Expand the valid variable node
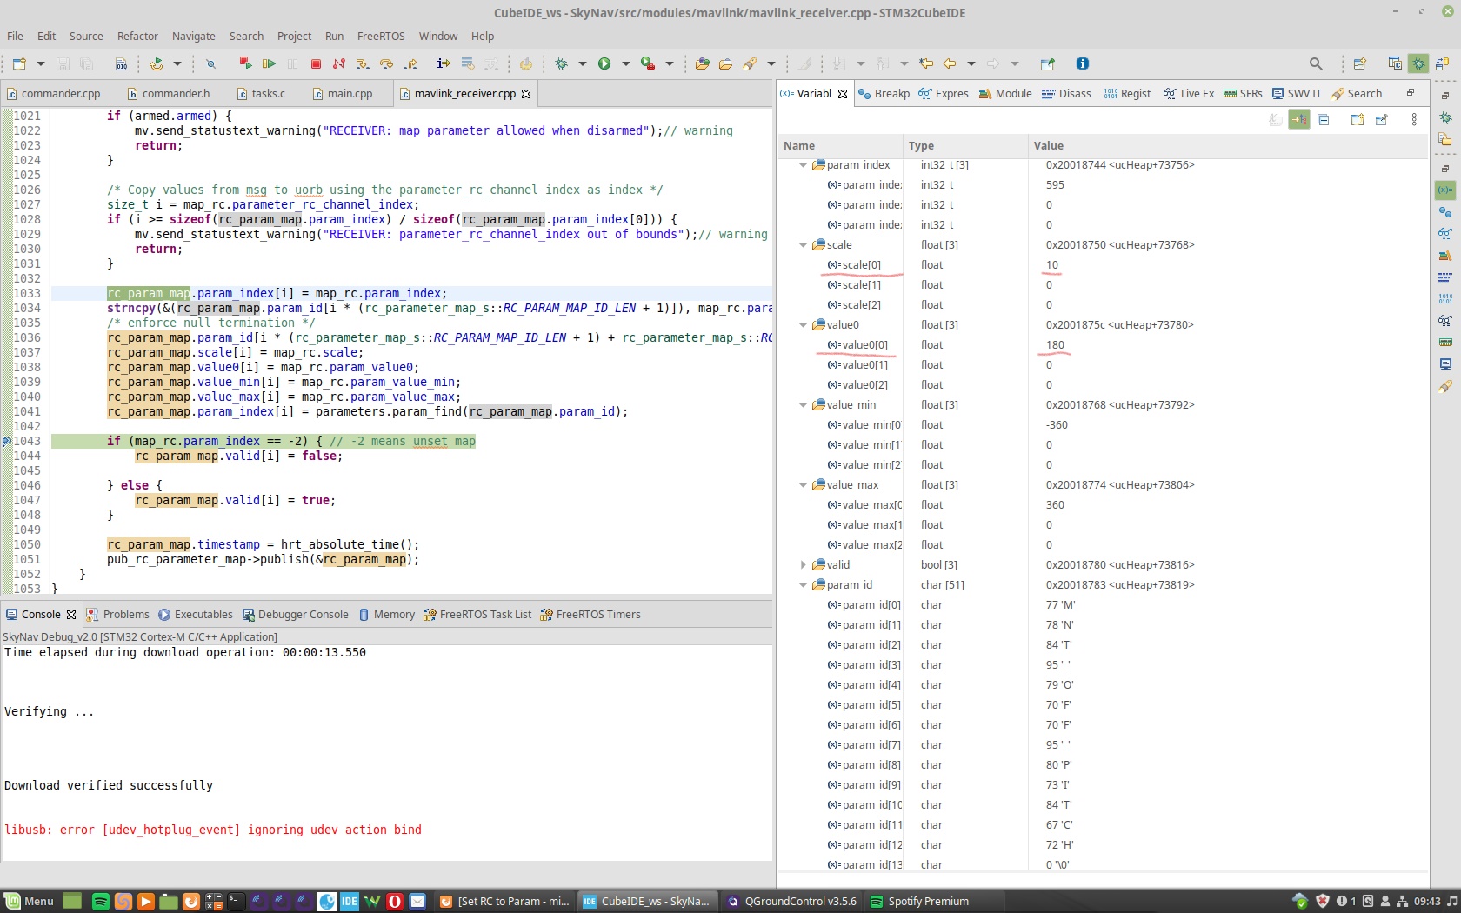Screen dimensions: 1461x913 [804, 564]
